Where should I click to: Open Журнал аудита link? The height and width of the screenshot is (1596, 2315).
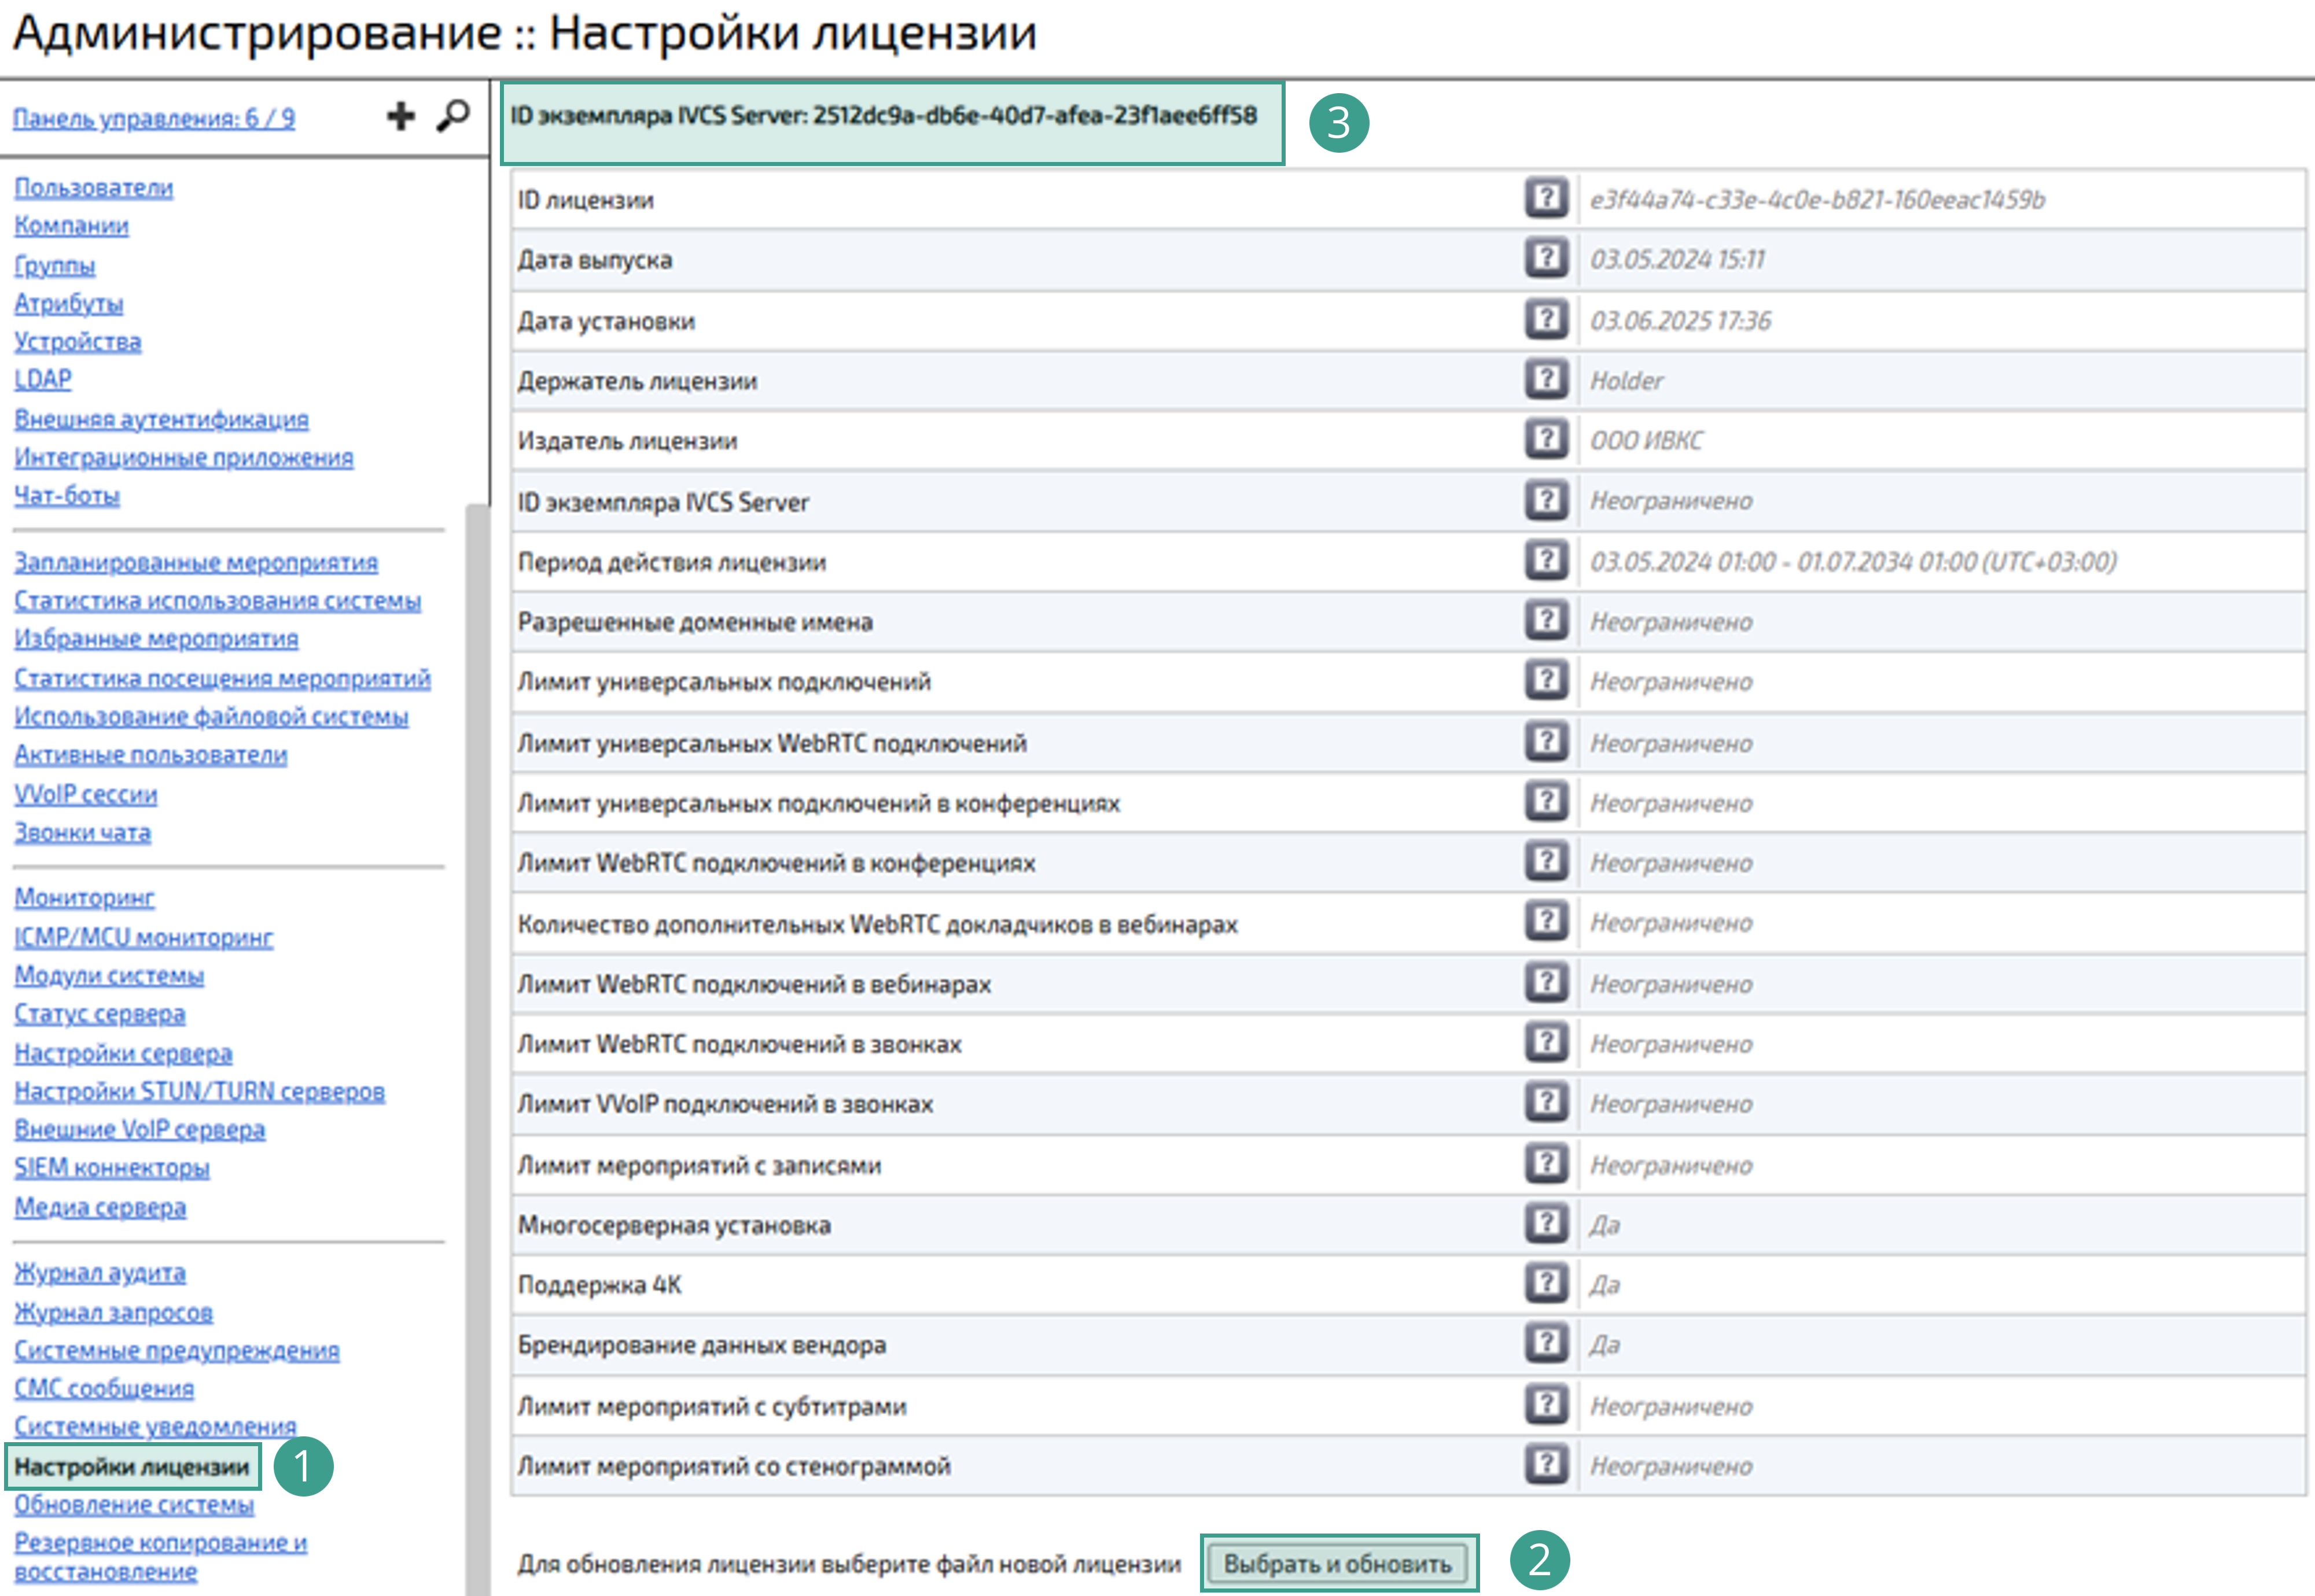tap(100, 1272)
